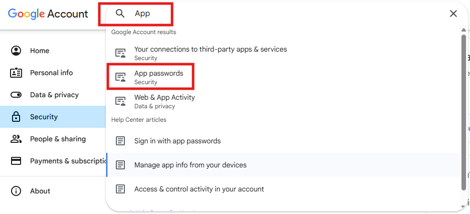Click the Security padlock icon
Image resolution: width=470 pixels, height=214 pixels.
coord(16,117)
